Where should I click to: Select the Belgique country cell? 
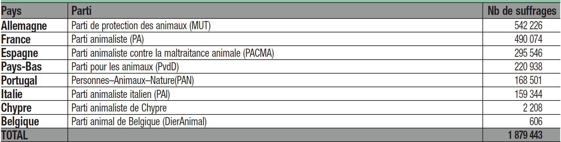(20, 122)
